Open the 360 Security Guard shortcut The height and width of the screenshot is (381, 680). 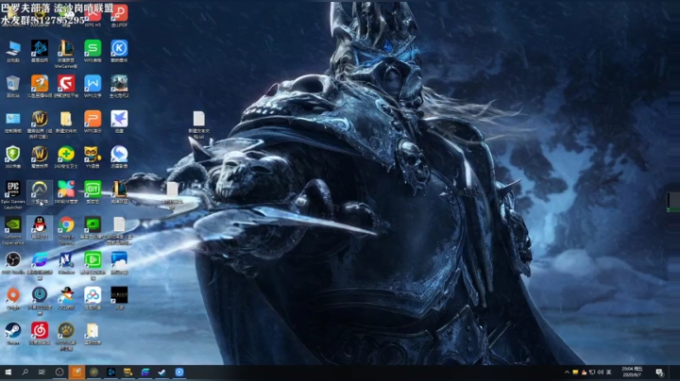point(66,157)
